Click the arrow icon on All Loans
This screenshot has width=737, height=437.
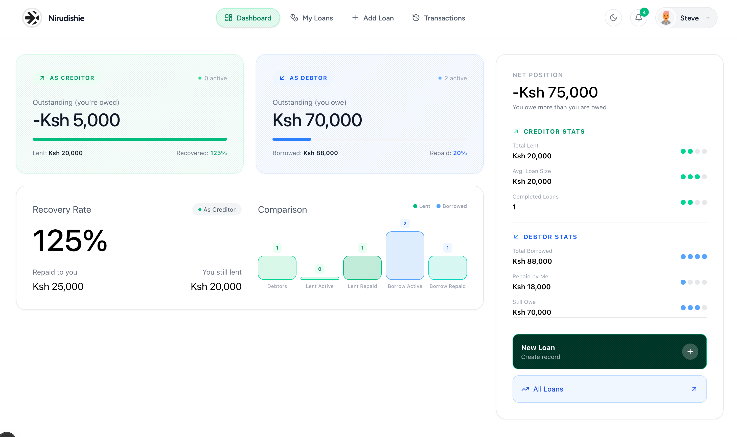point(694,389)
